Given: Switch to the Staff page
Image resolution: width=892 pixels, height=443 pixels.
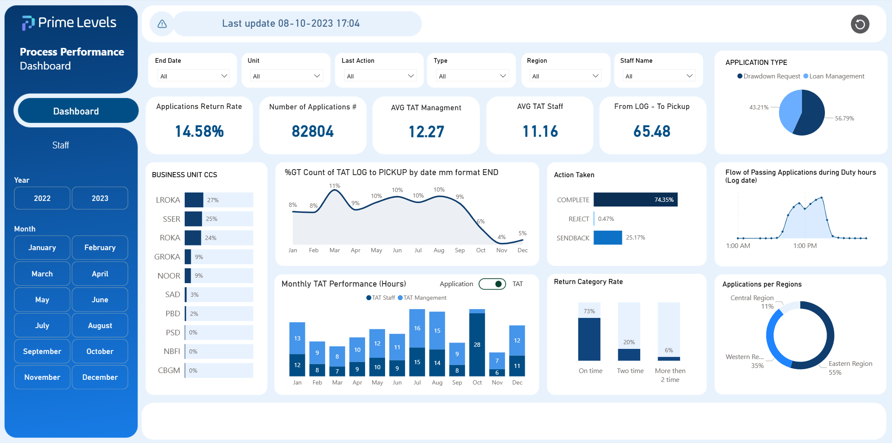Looking at the screenshot, I should [x=60, y=145].
